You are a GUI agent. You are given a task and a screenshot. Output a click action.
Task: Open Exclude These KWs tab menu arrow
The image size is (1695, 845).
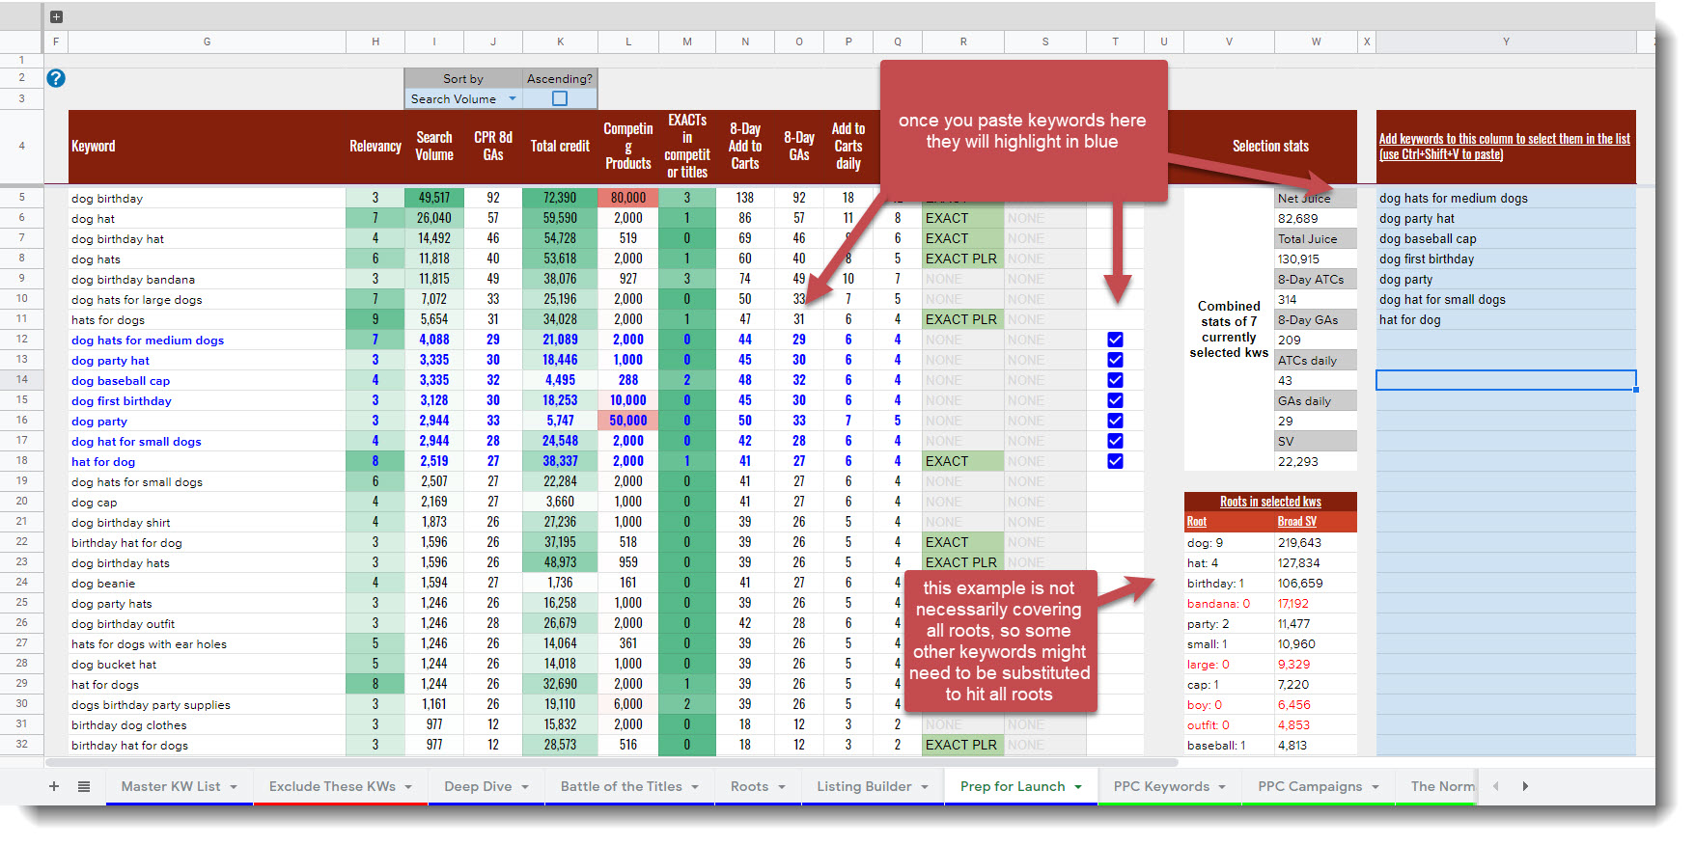coord(408,787)
